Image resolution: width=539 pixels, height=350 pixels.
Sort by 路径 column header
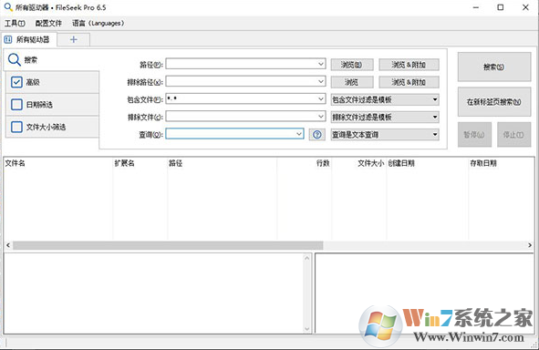(222, 163)
